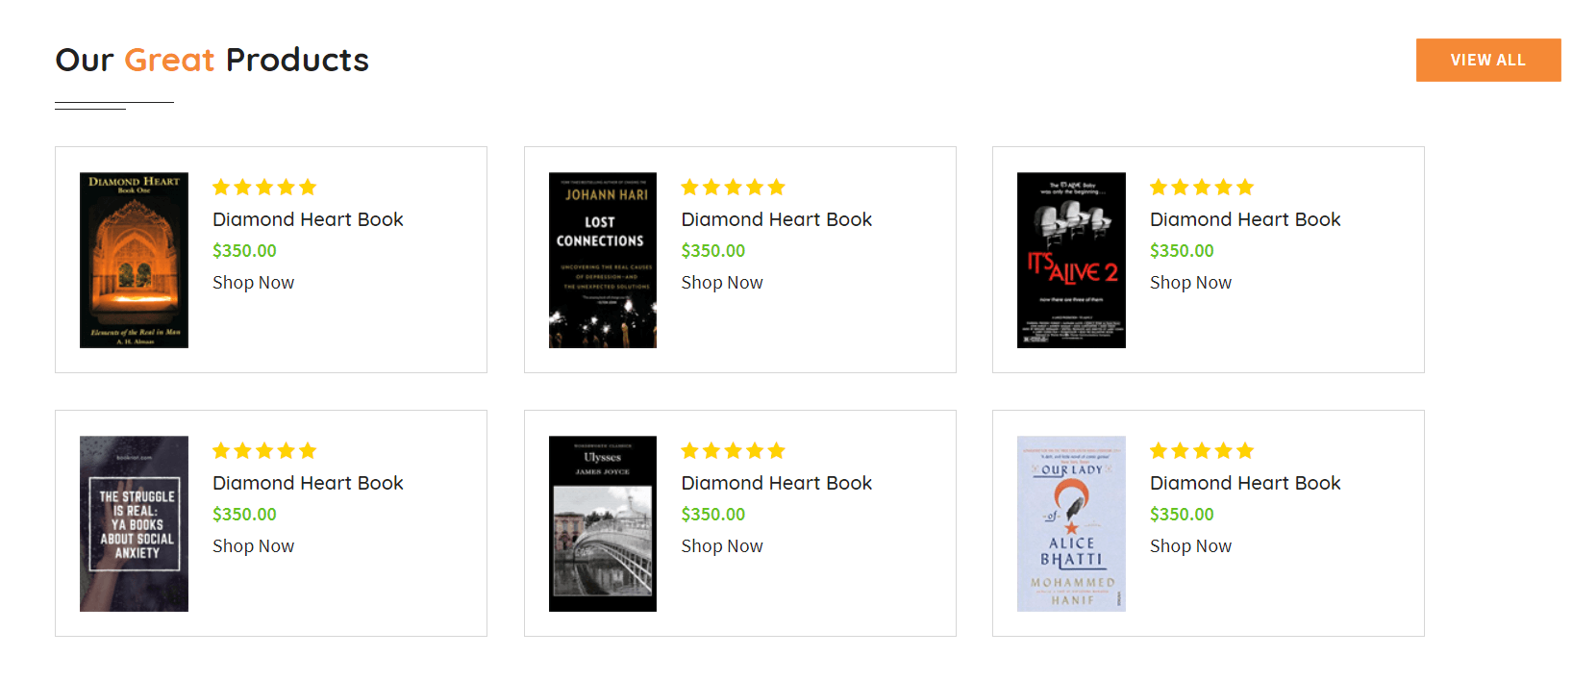Image resolution: width=1572 pixels, height=682 pixels.
Task: Click Shop Now beside Lost Connections cover
Action: pos(721,283)
